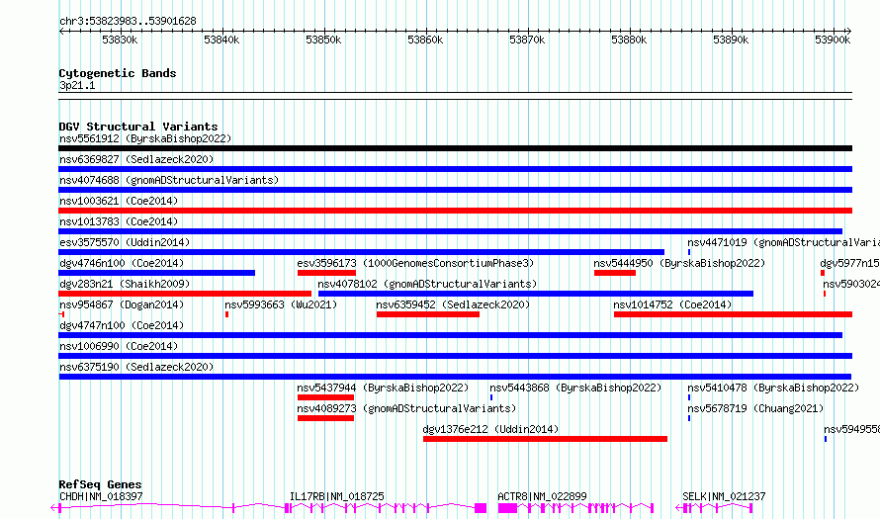Open nsv1006990 (Coe2014) label

[119, 346]
